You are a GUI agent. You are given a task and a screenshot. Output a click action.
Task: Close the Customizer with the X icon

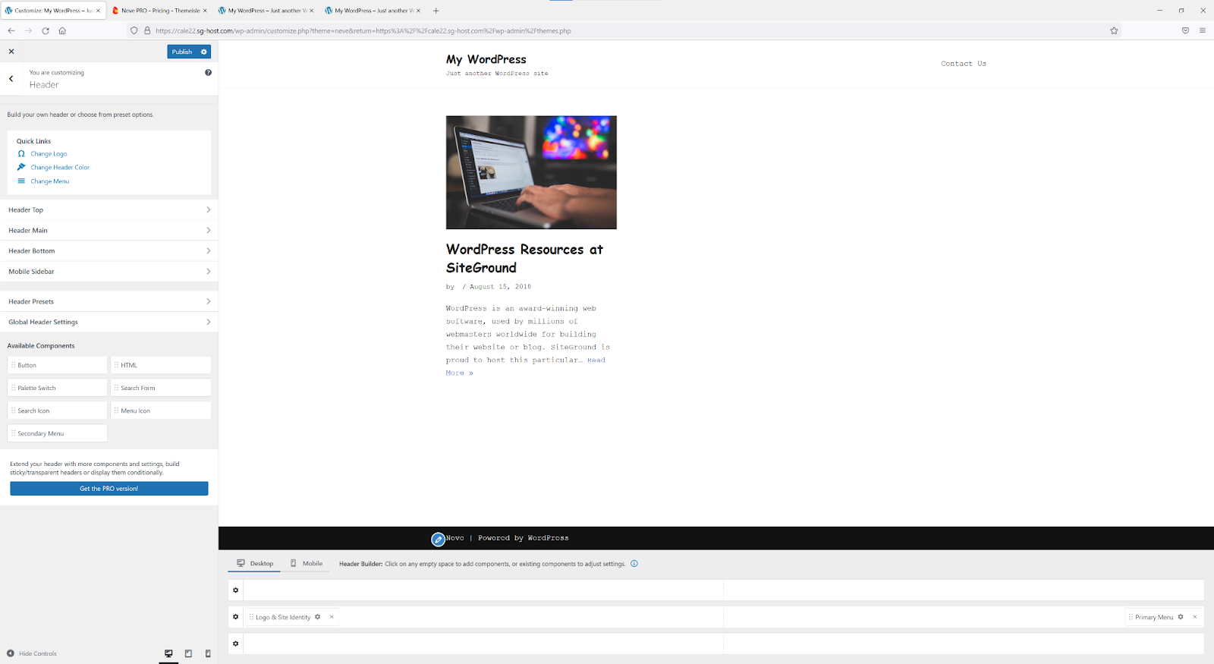tap(11, 52)
